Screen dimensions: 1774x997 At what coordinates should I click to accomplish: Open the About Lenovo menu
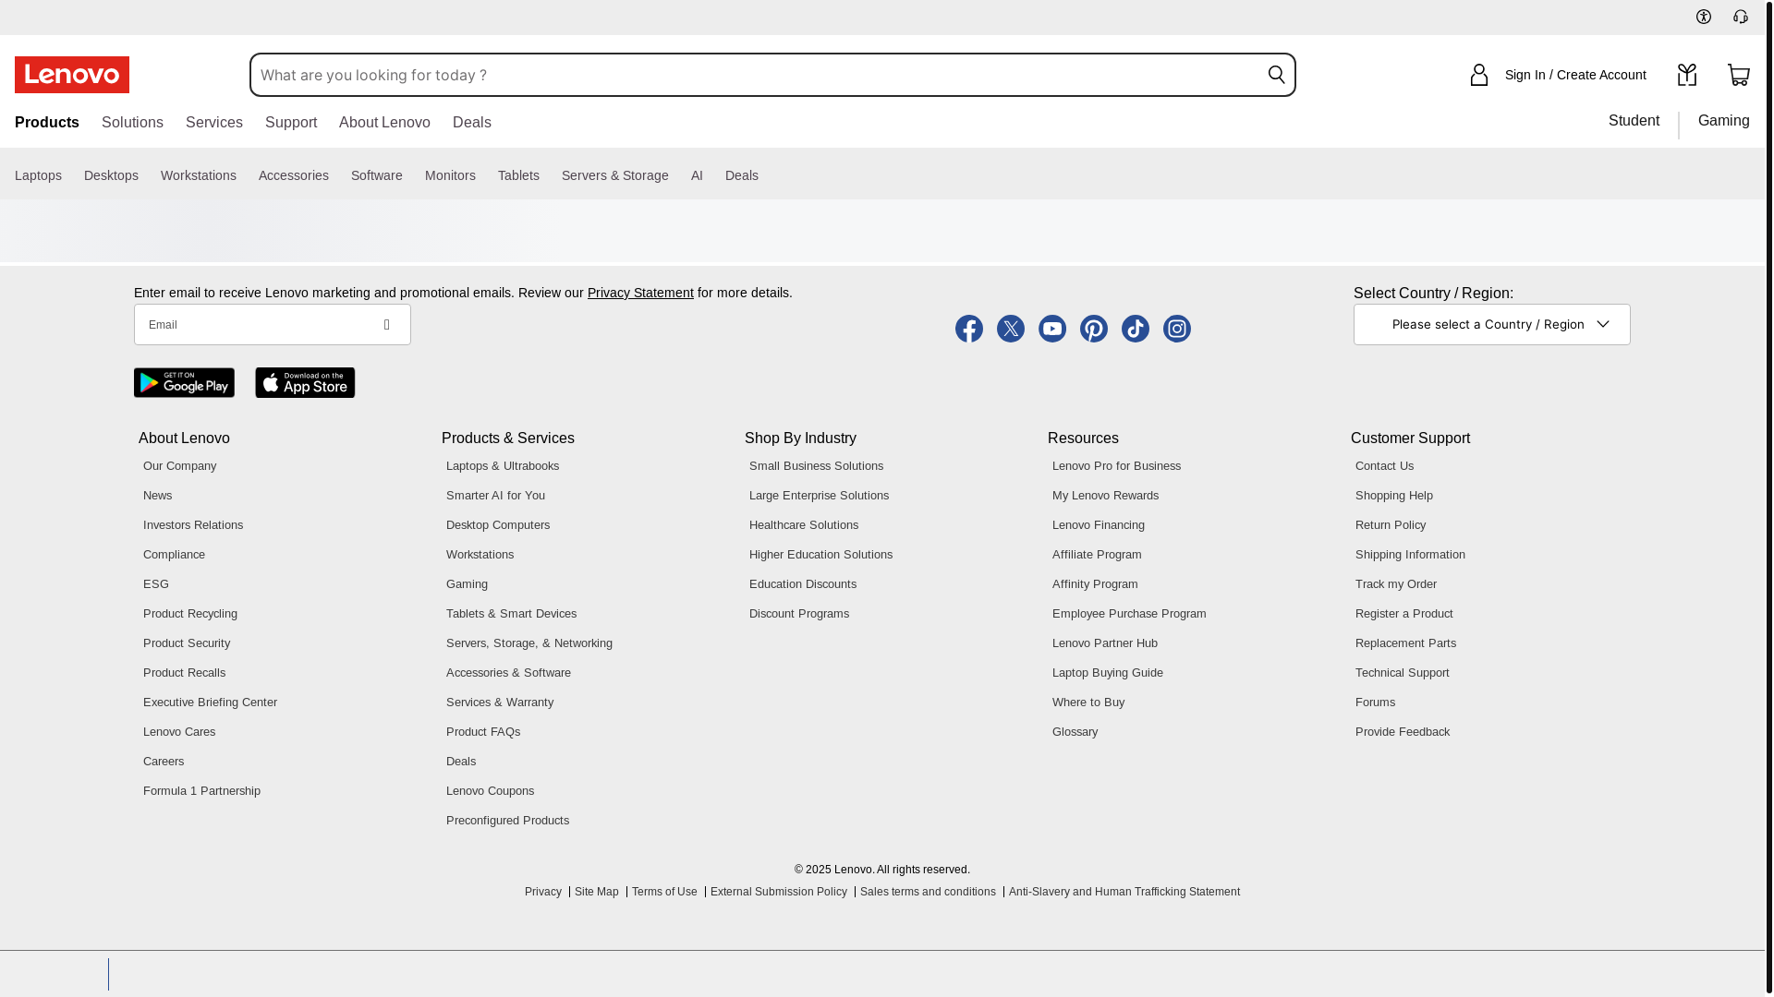(x=384, y=123)
